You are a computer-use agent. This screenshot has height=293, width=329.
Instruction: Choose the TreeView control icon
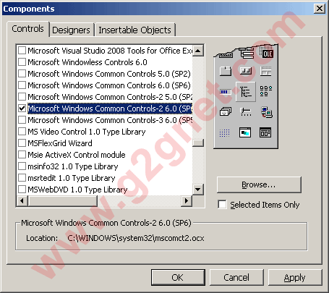(x=246, y=92)
